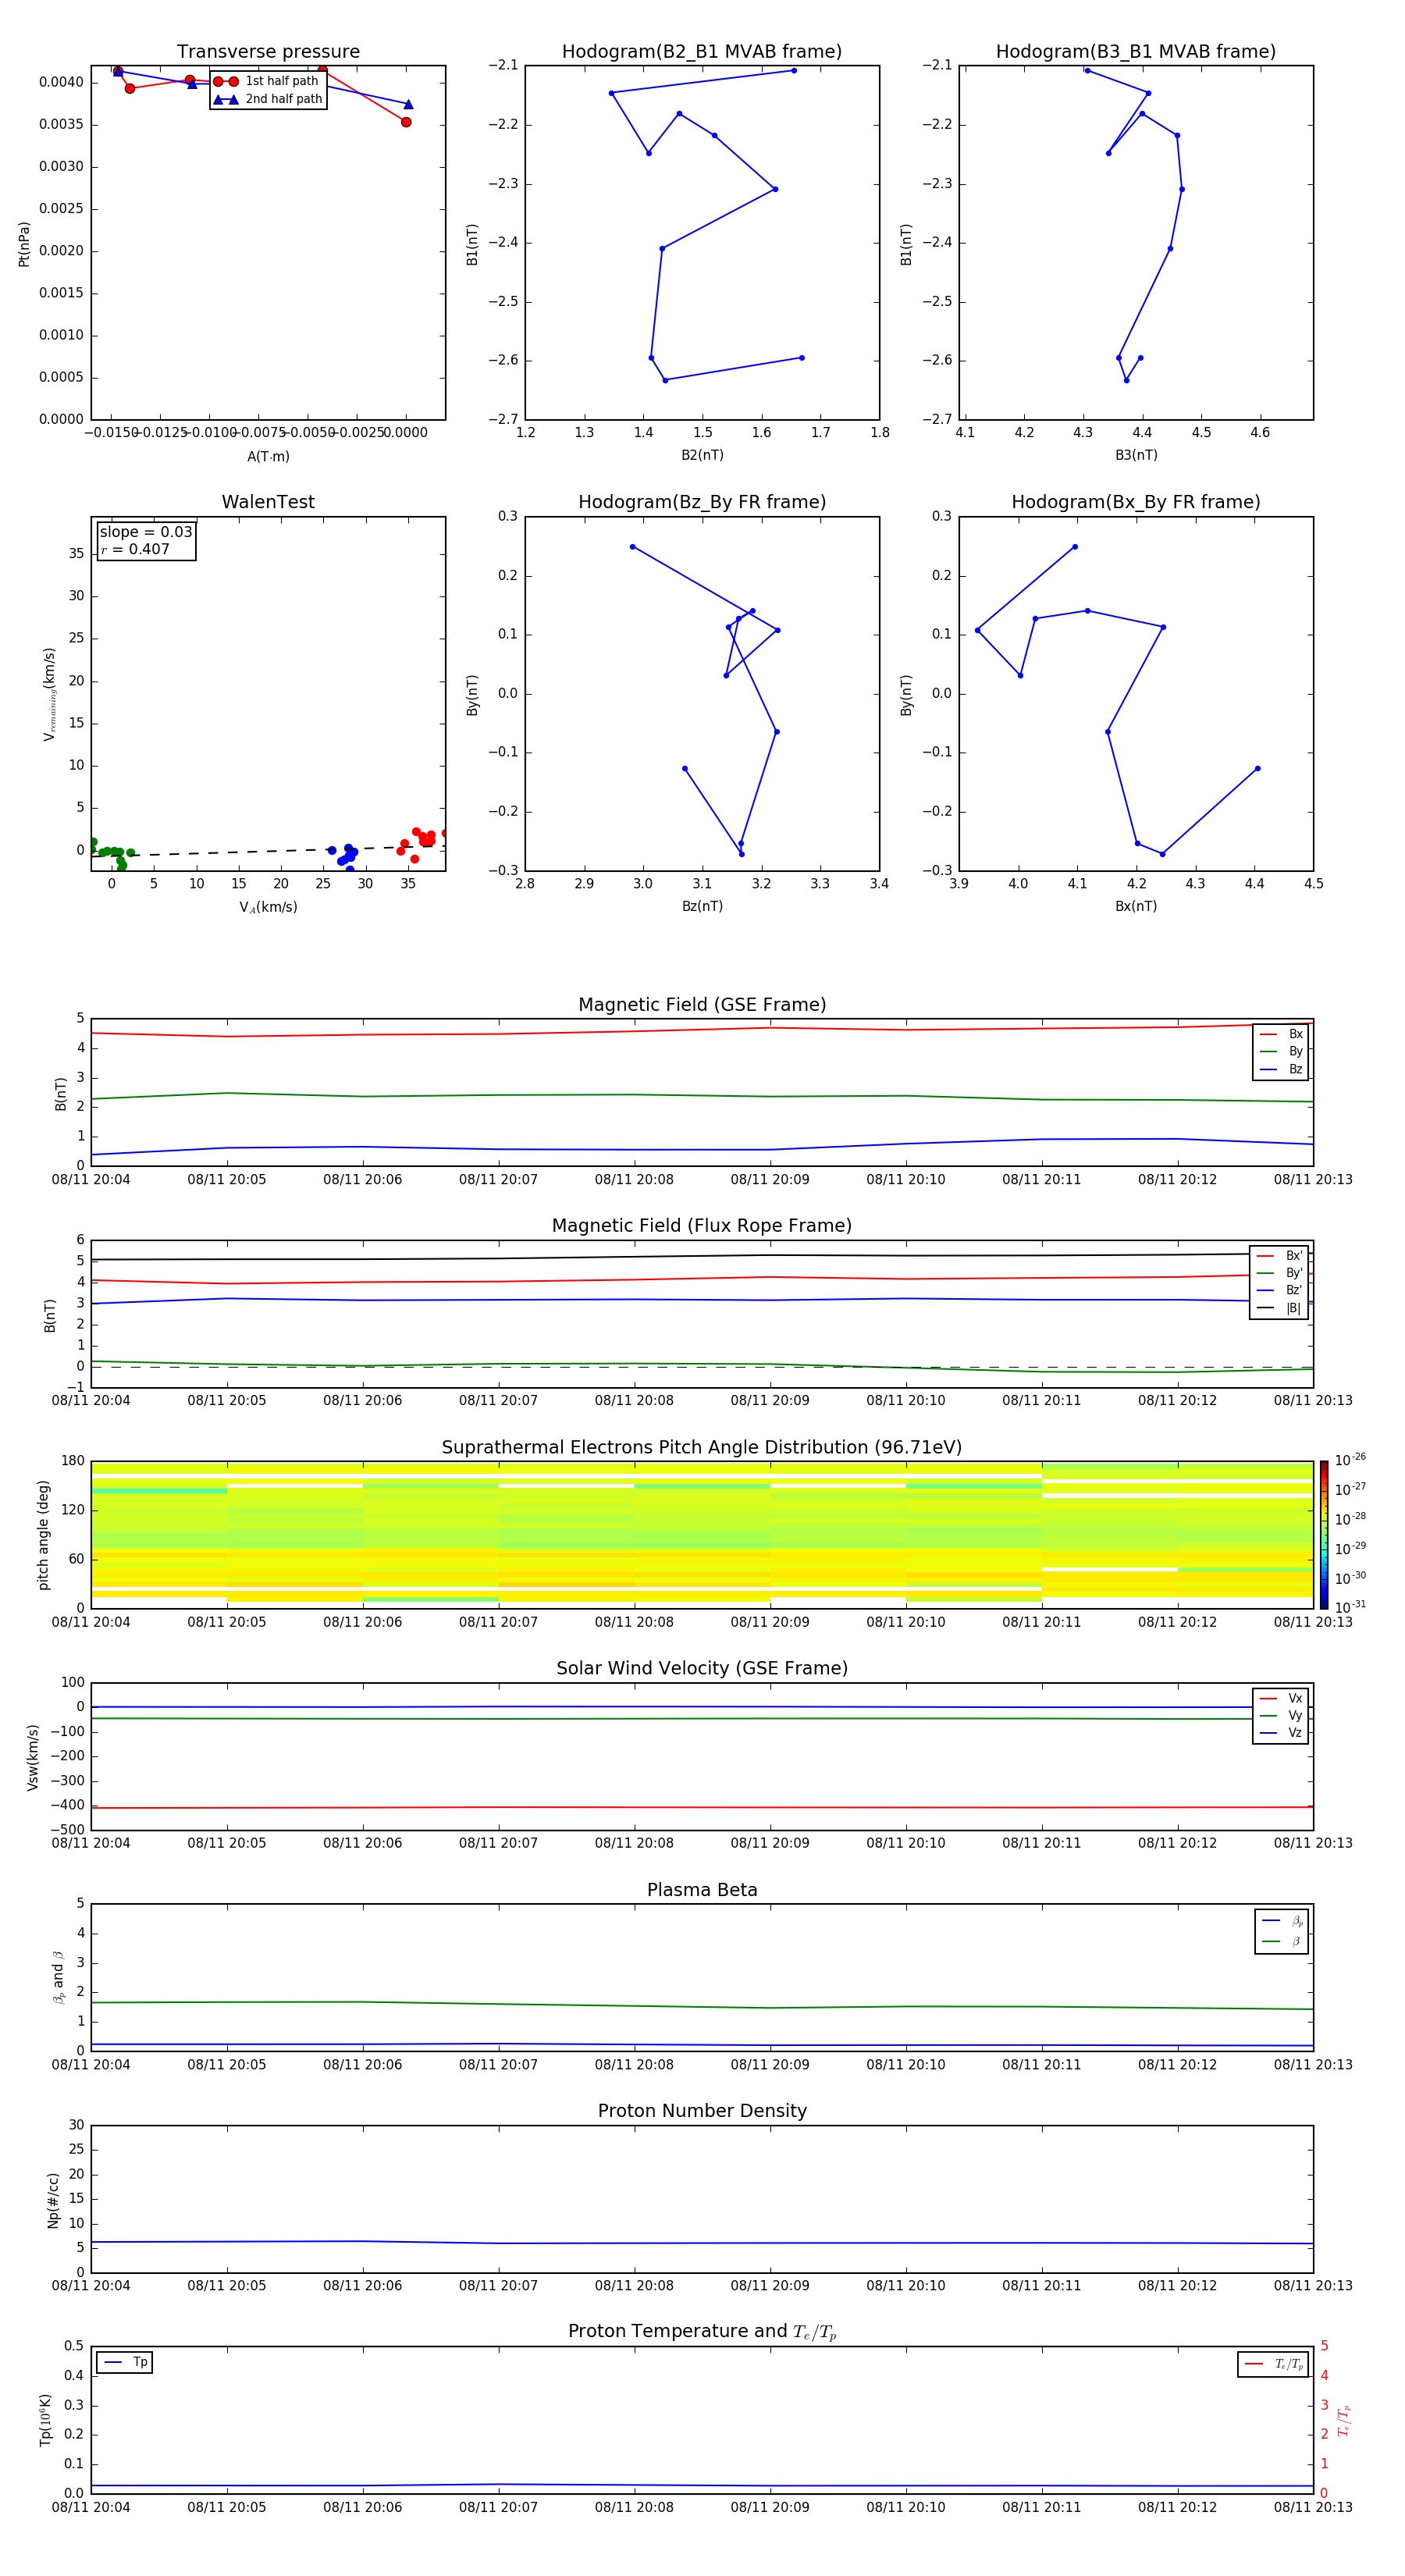Click the "Bx(nT)" x-axis label
1405x2576 pixels.
point(1136,906)
